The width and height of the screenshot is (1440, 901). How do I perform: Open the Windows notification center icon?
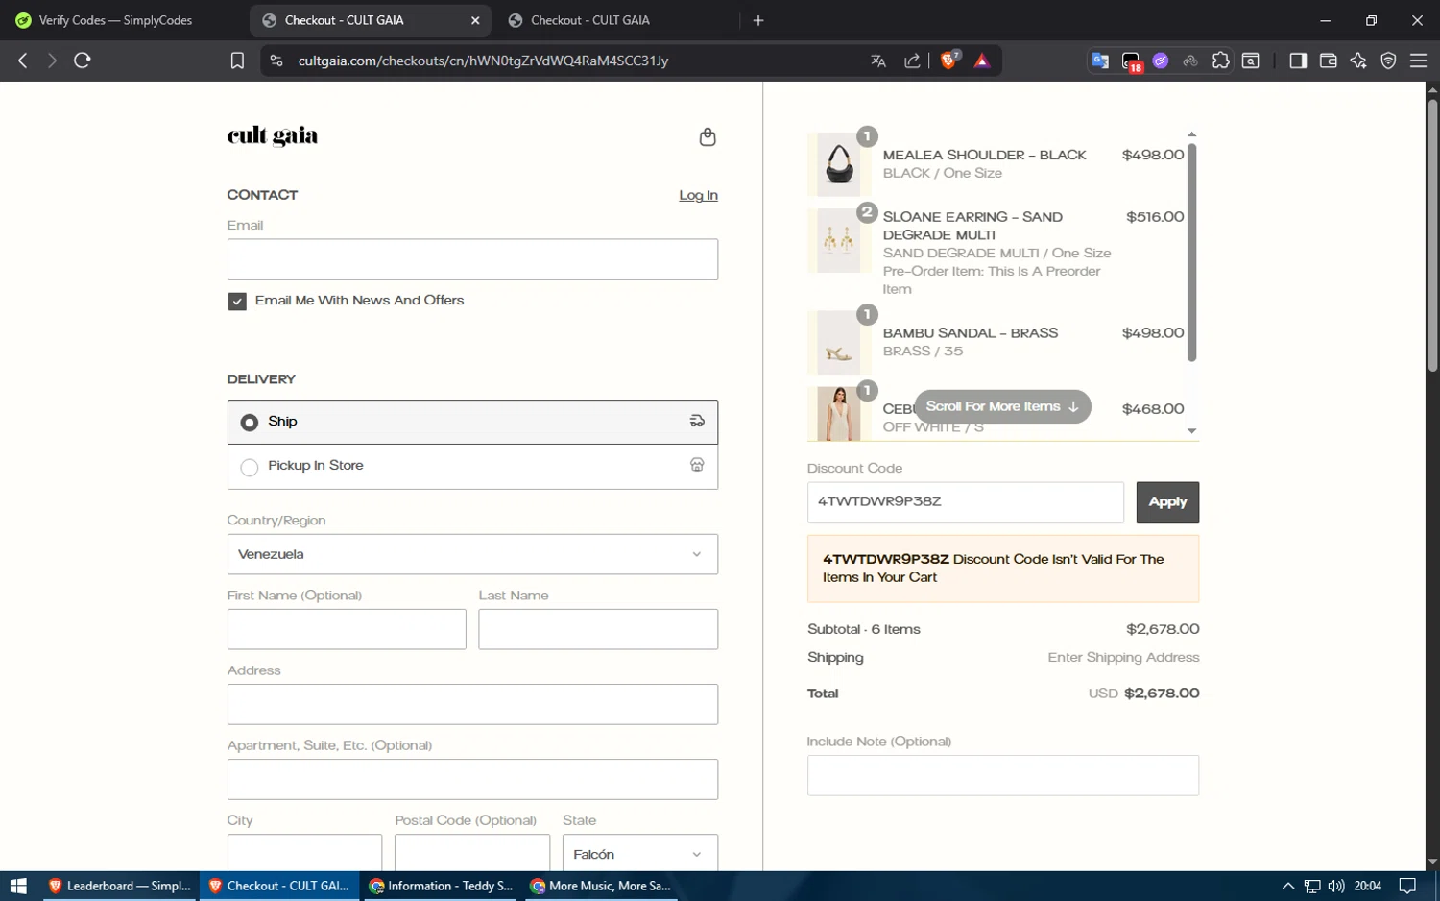1407,886
